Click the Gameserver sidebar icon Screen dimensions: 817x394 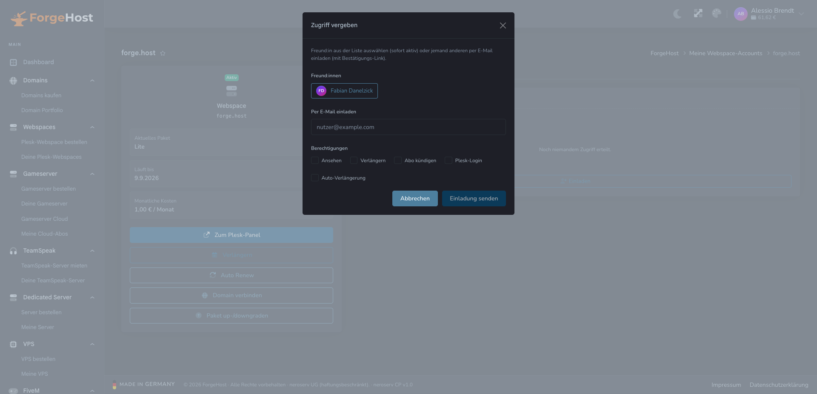pyautogui.click(x=13, y=174)
